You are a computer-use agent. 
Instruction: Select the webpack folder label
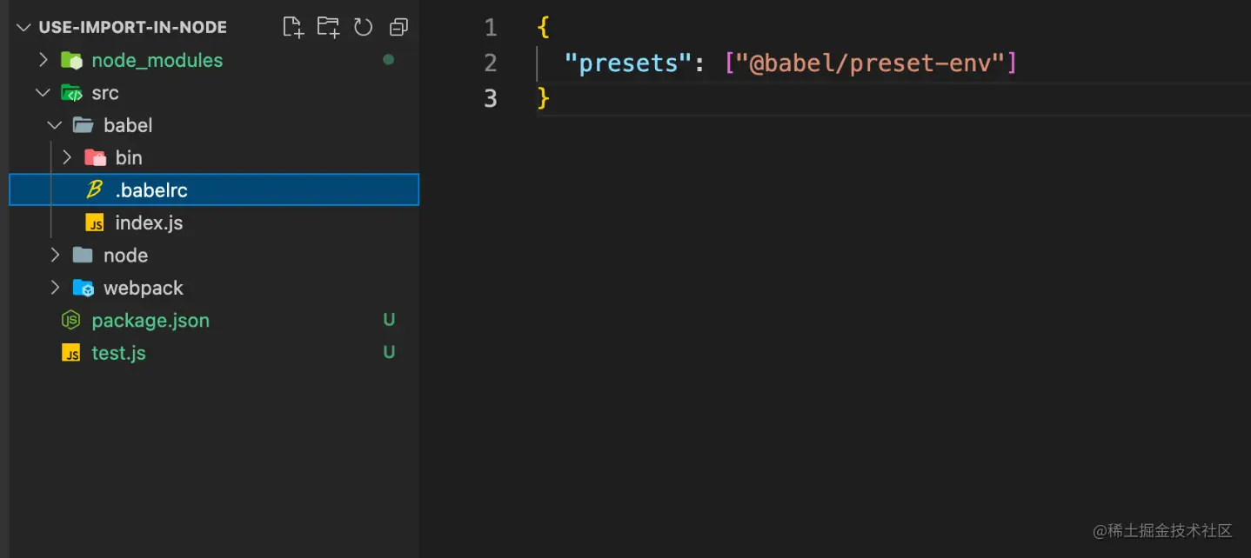point(144,288)
